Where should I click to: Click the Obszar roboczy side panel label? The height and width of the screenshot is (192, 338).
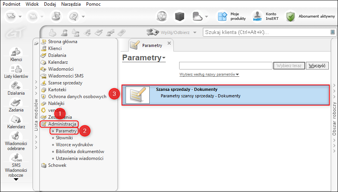(334, 119)
